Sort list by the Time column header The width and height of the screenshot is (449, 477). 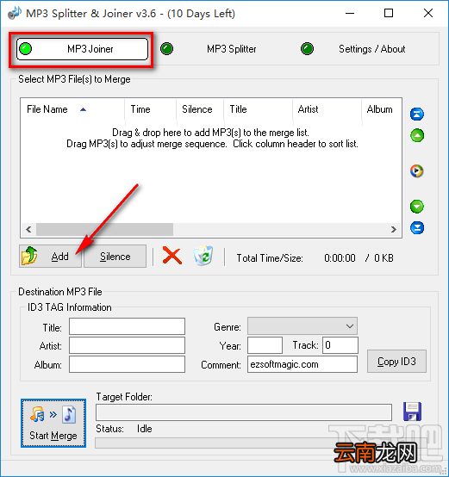tap(150, 109)
